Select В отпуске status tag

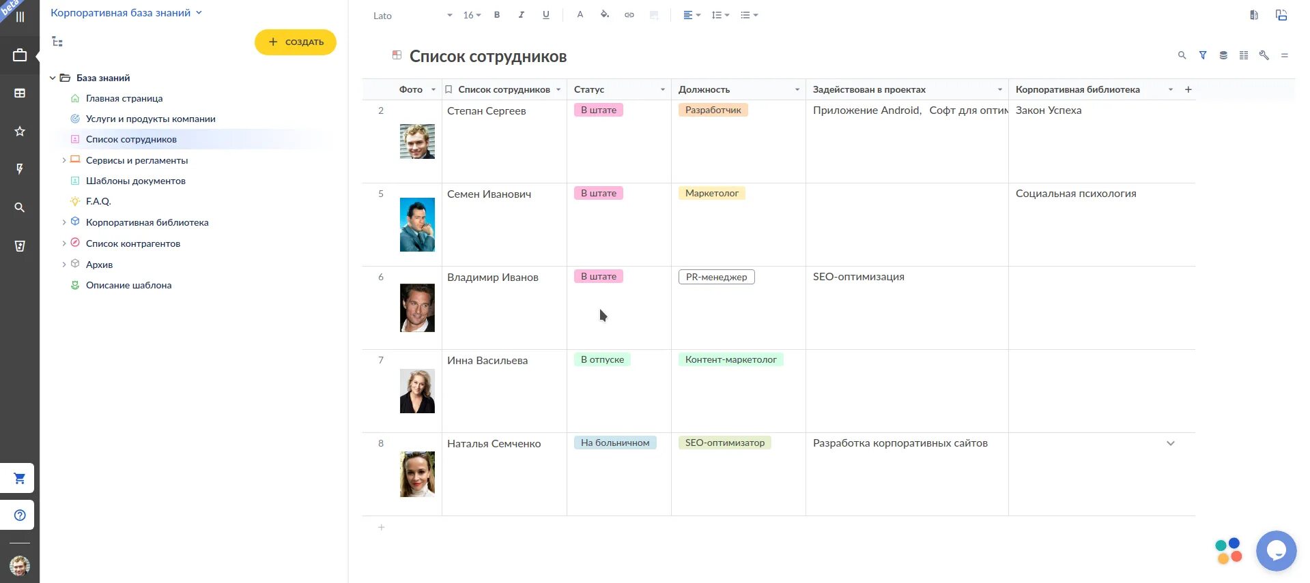pyautogui.click(x=602, y=359)
